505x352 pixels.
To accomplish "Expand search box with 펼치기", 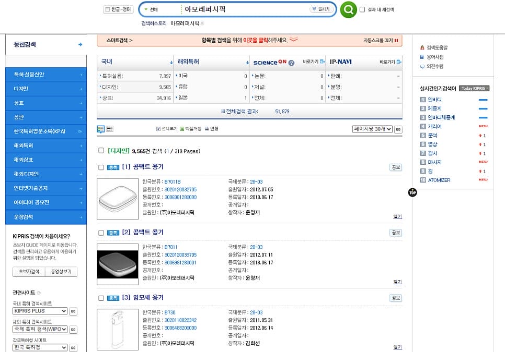I will [321, 9].
